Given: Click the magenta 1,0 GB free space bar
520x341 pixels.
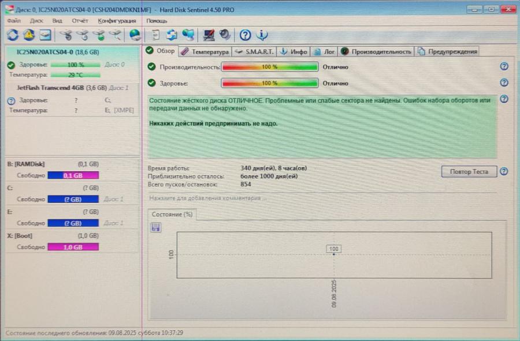Looking at the screenshot, I should (x=73, y=247).
